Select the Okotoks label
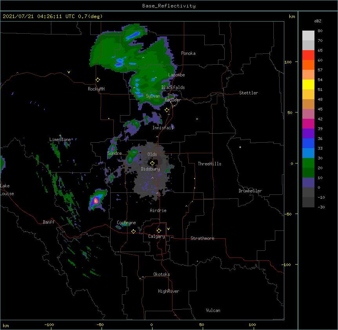 (162, 274)
